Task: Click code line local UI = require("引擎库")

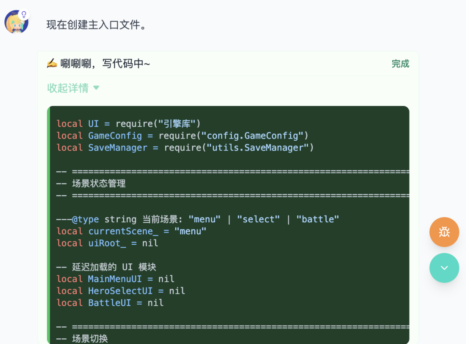Action: click(x=129, y=124)
